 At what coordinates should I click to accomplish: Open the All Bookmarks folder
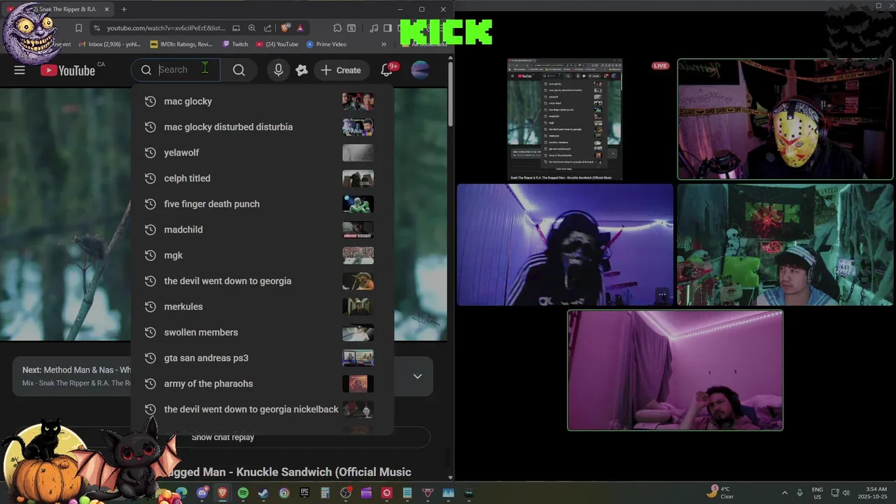pos(425,44)
